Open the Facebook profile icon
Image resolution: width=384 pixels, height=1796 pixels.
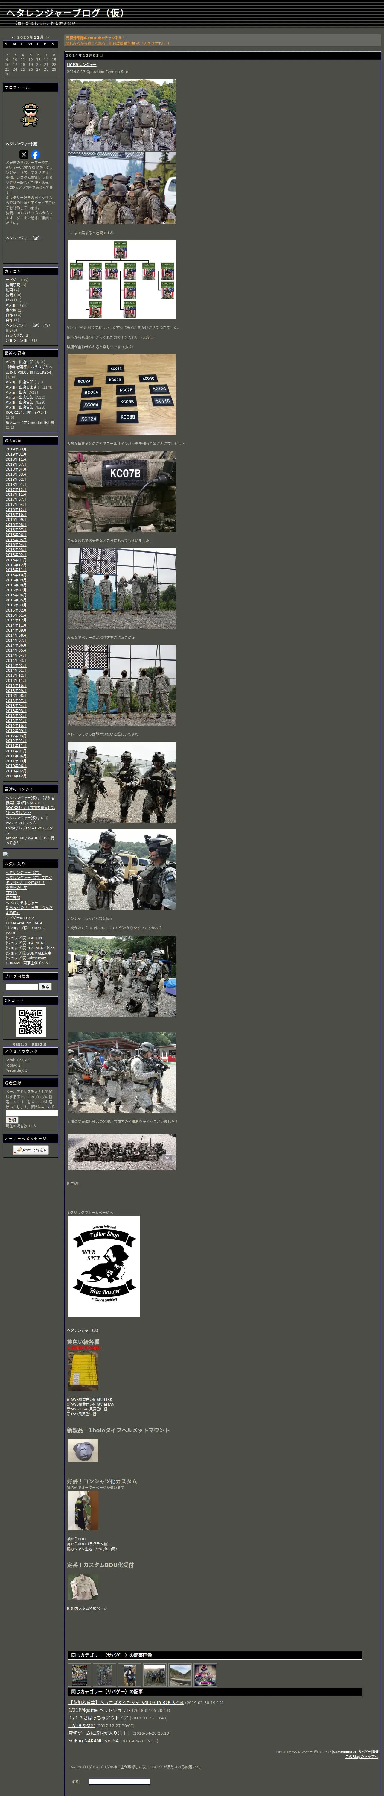click(x=35, y=154)
